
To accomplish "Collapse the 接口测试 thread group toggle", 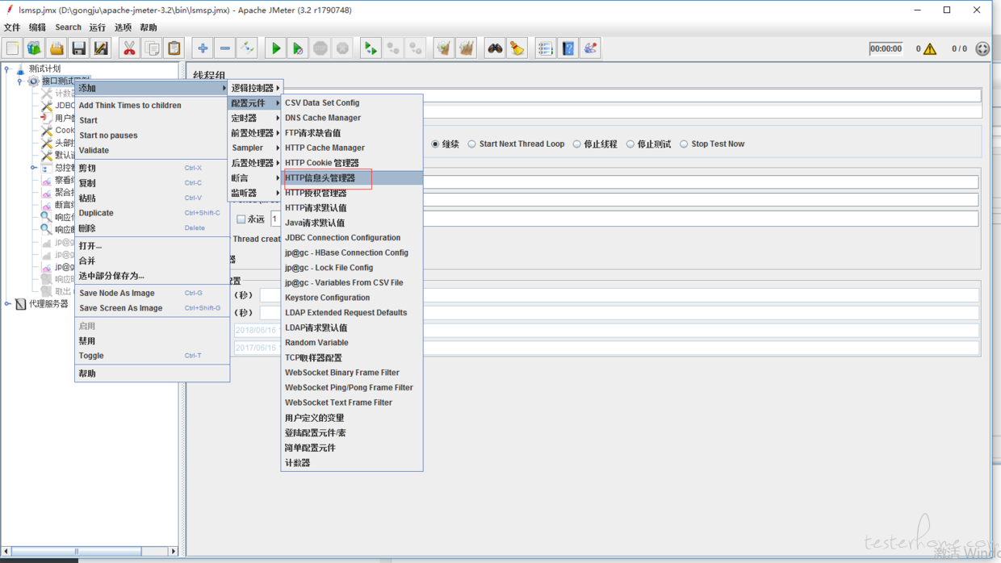I will tap(20, 81).
